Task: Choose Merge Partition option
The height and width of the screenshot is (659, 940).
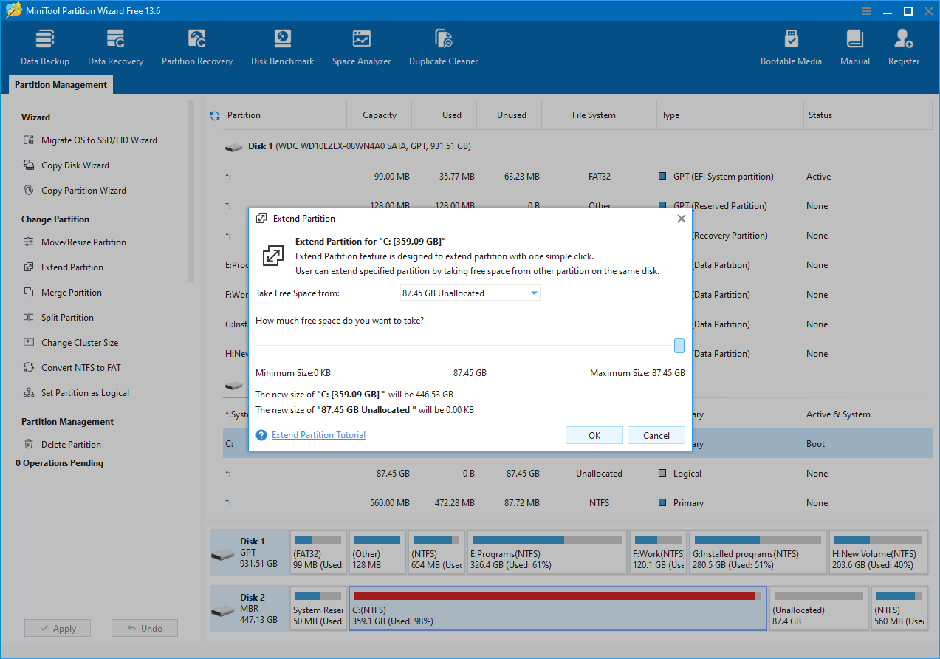Action: pyautogui.click(x=63, y=293)
